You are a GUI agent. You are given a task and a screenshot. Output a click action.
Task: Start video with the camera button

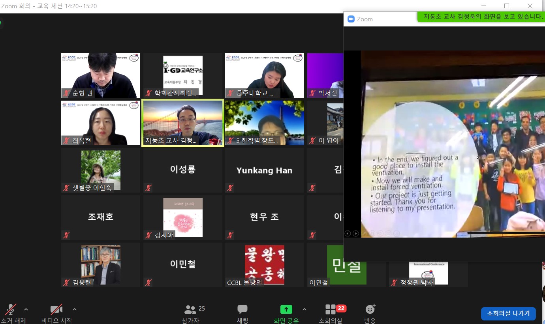[56, 310]
